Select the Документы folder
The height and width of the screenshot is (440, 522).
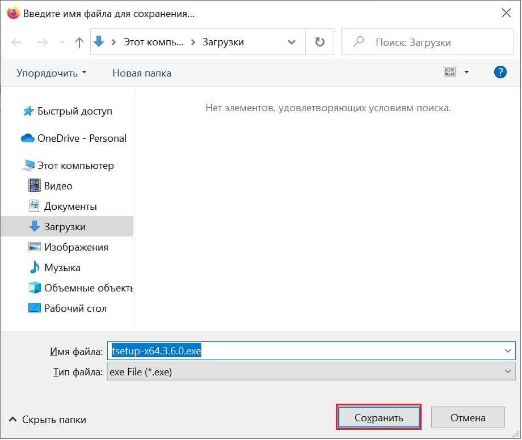(70, 206)
